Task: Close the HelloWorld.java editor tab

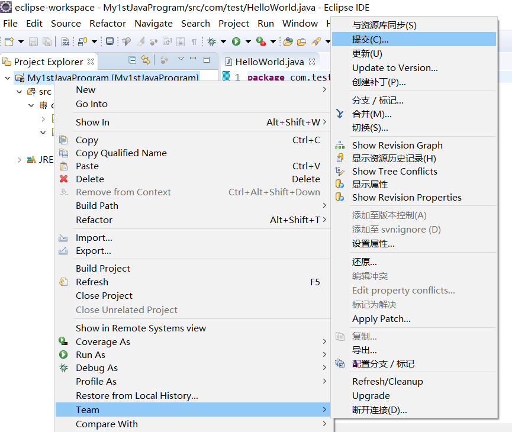Action: [x=312, y=62]
